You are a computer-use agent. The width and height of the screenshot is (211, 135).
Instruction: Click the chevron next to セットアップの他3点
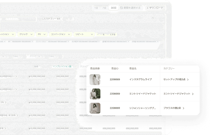(188, 80)
